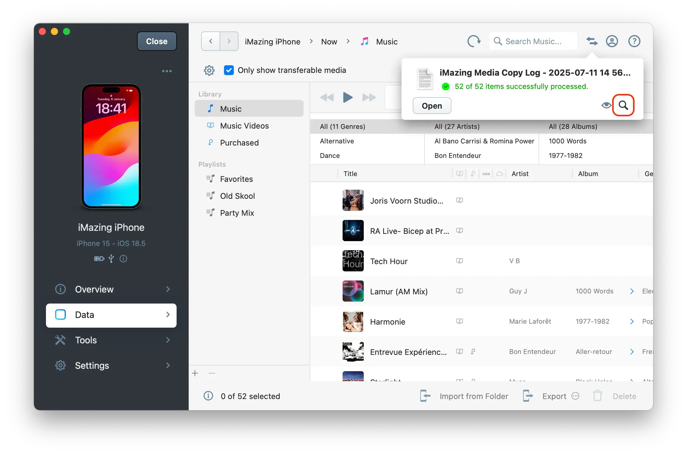
Task: Uncheck Only show transferable media
Action: click(229, 70)
